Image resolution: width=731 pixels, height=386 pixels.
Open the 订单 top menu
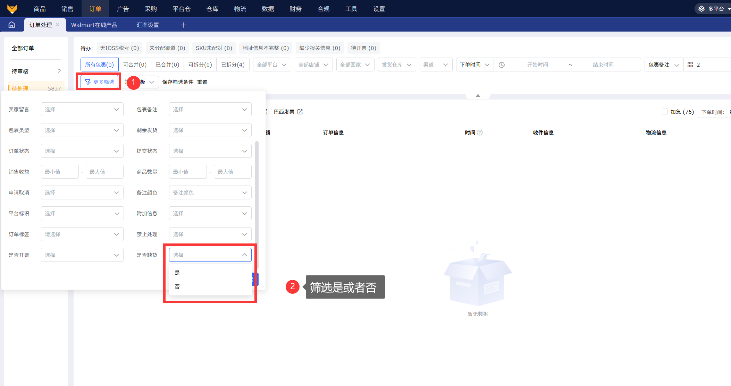coord(95,9)
